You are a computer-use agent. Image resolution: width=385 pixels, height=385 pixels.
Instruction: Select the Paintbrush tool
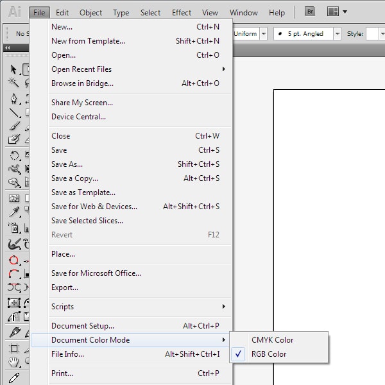click(x=14, y=126)
